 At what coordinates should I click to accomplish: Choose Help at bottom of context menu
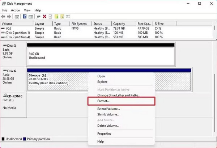tap(121, 141)
